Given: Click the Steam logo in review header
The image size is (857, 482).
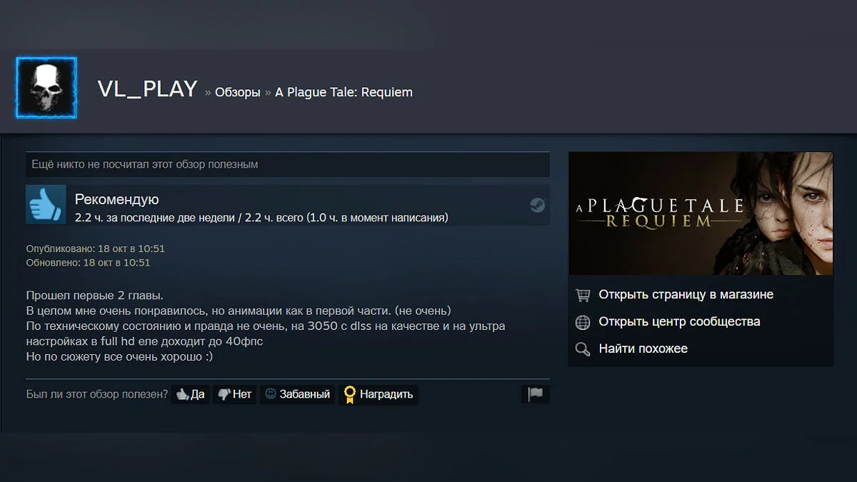Looking at the screenshot, I should point(537,206).
